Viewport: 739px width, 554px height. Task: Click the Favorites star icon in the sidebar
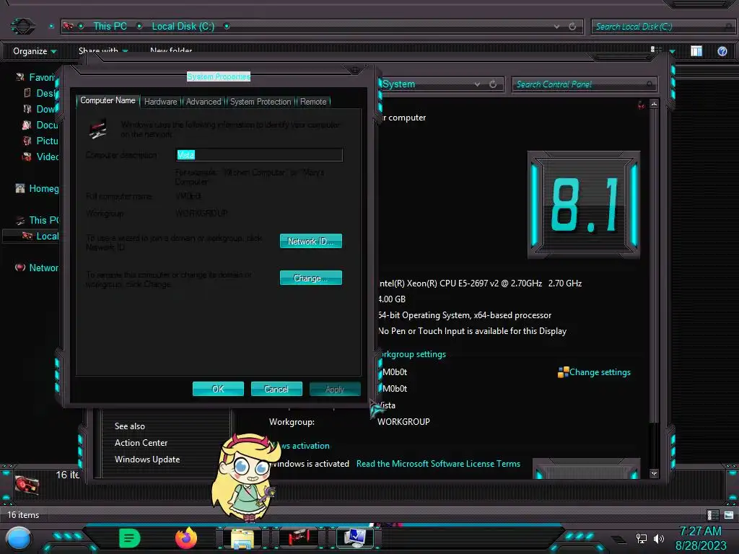click(19, 76)
